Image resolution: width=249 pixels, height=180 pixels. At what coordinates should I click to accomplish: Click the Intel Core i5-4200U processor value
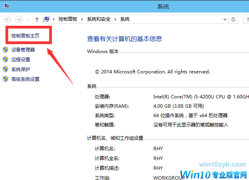click(x=201, y=96)
